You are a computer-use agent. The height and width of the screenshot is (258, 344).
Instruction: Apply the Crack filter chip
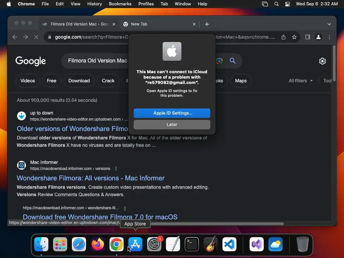click(x=108, y=81)
